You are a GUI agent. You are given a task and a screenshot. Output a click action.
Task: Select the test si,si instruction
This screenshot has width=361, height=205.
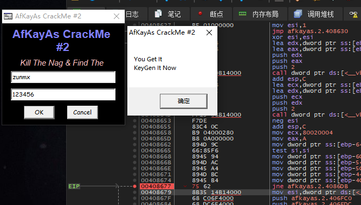[x=291, y=151]
